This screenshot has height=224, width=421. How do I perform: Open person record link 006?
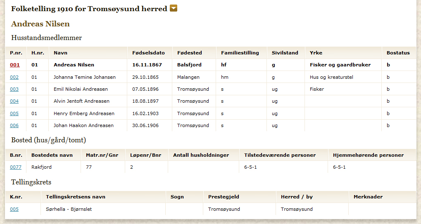tap(14, 125)
